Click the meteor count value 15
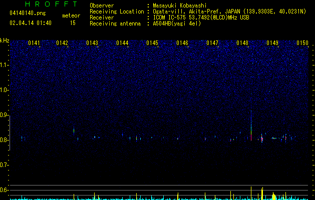This screenshot has height=200, width=315. tap(73, 23)
